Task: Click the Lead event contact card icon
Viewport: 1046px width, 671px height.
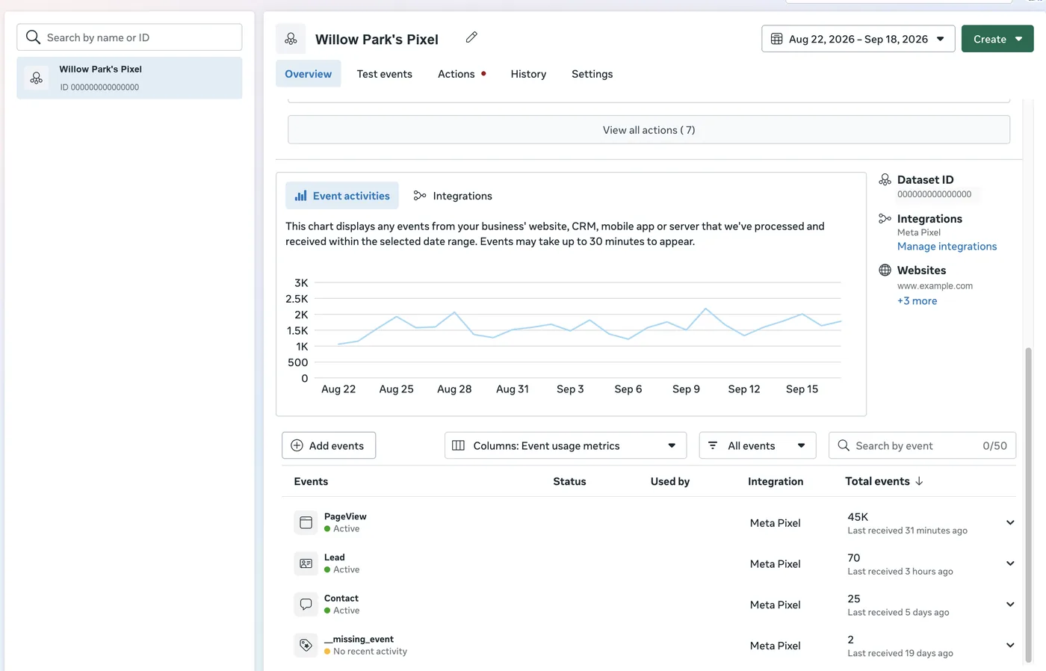Action: click(x=306, y=563)
